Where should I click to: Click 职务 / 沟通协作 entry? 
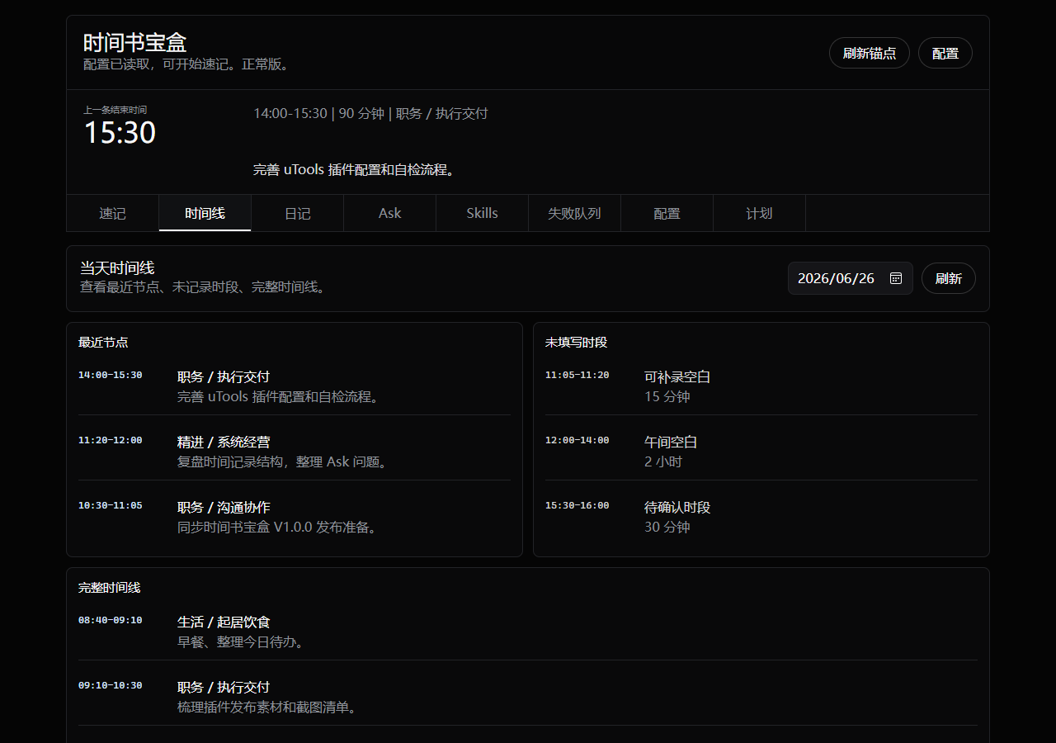coord(224,507)
